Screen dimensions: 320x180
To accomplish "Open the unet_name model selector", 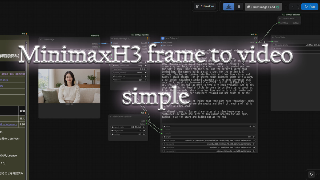I will coord(209,140).
